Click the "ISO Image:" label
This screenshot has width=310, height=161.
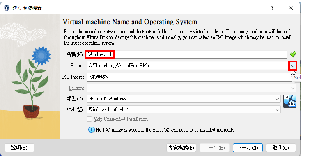pyautogui.click(x=73, y=77)
